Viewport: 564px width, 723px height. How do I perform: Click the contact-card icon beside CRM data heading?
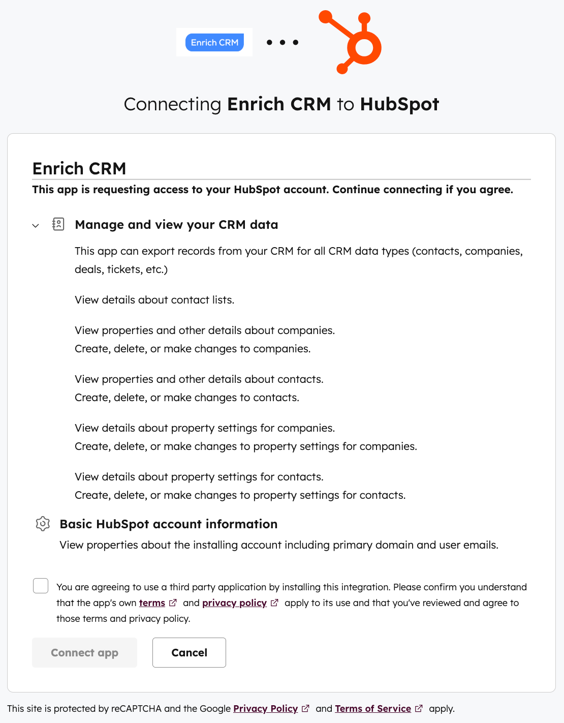58,224
